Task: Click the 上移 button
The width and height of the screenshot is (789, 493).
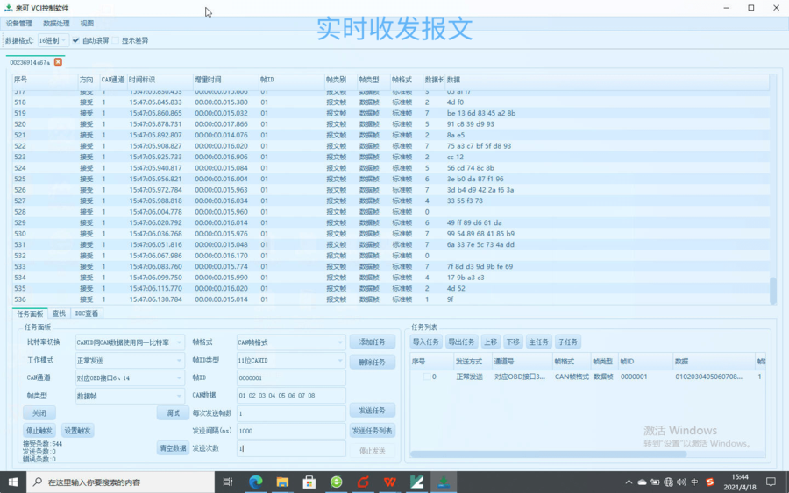Action: tap(491, 342)
